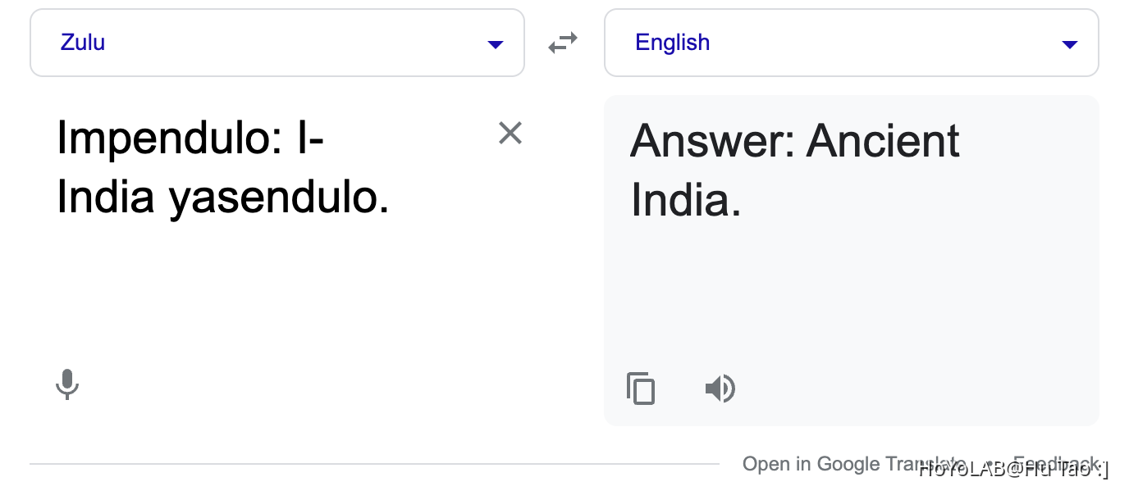Screen dimensions: 1129x500
Task: Open the source language dropdown showing Zulu
Action: point(277,42)
